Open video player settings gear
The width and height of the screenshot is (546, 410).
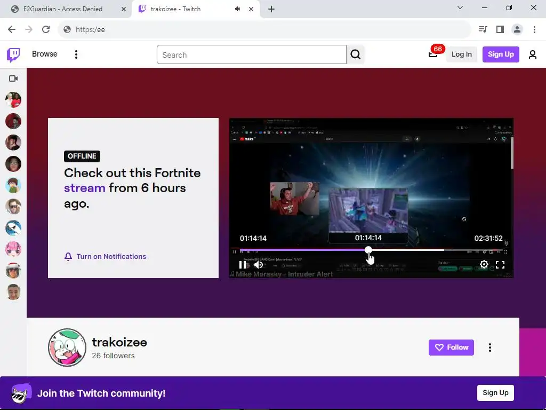click(484, 265)
